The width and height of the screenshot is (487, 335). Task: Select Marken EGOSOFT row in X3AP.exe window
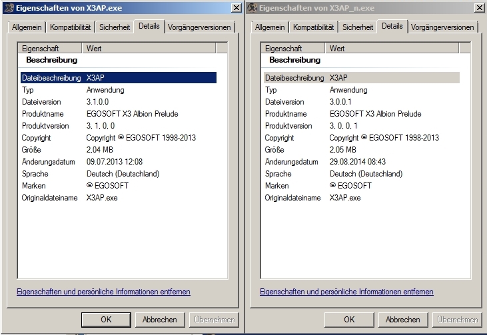click(x=119, y=186)
